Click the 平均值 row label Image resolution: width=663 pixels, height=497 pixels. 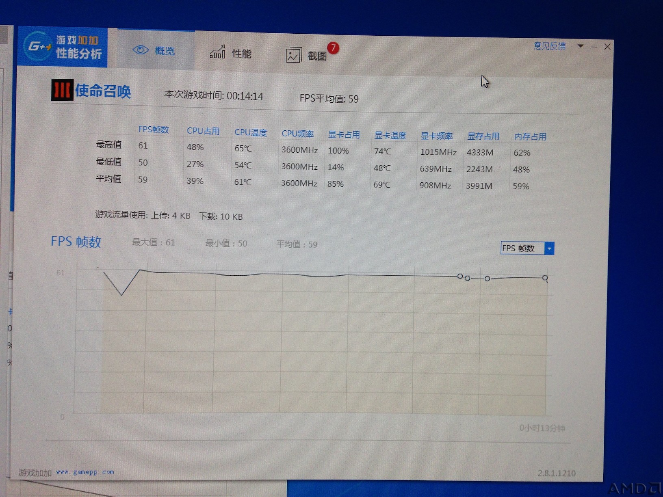(x=108, y=179)
